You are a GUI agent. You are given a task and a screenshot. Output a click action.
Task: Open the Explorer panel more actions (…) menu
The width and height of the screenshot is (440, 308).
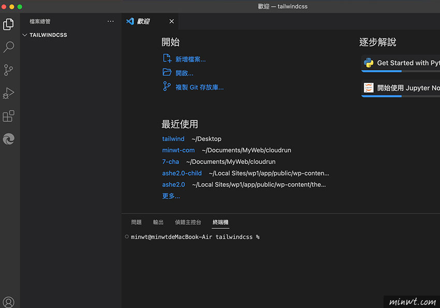click(111, 21)
